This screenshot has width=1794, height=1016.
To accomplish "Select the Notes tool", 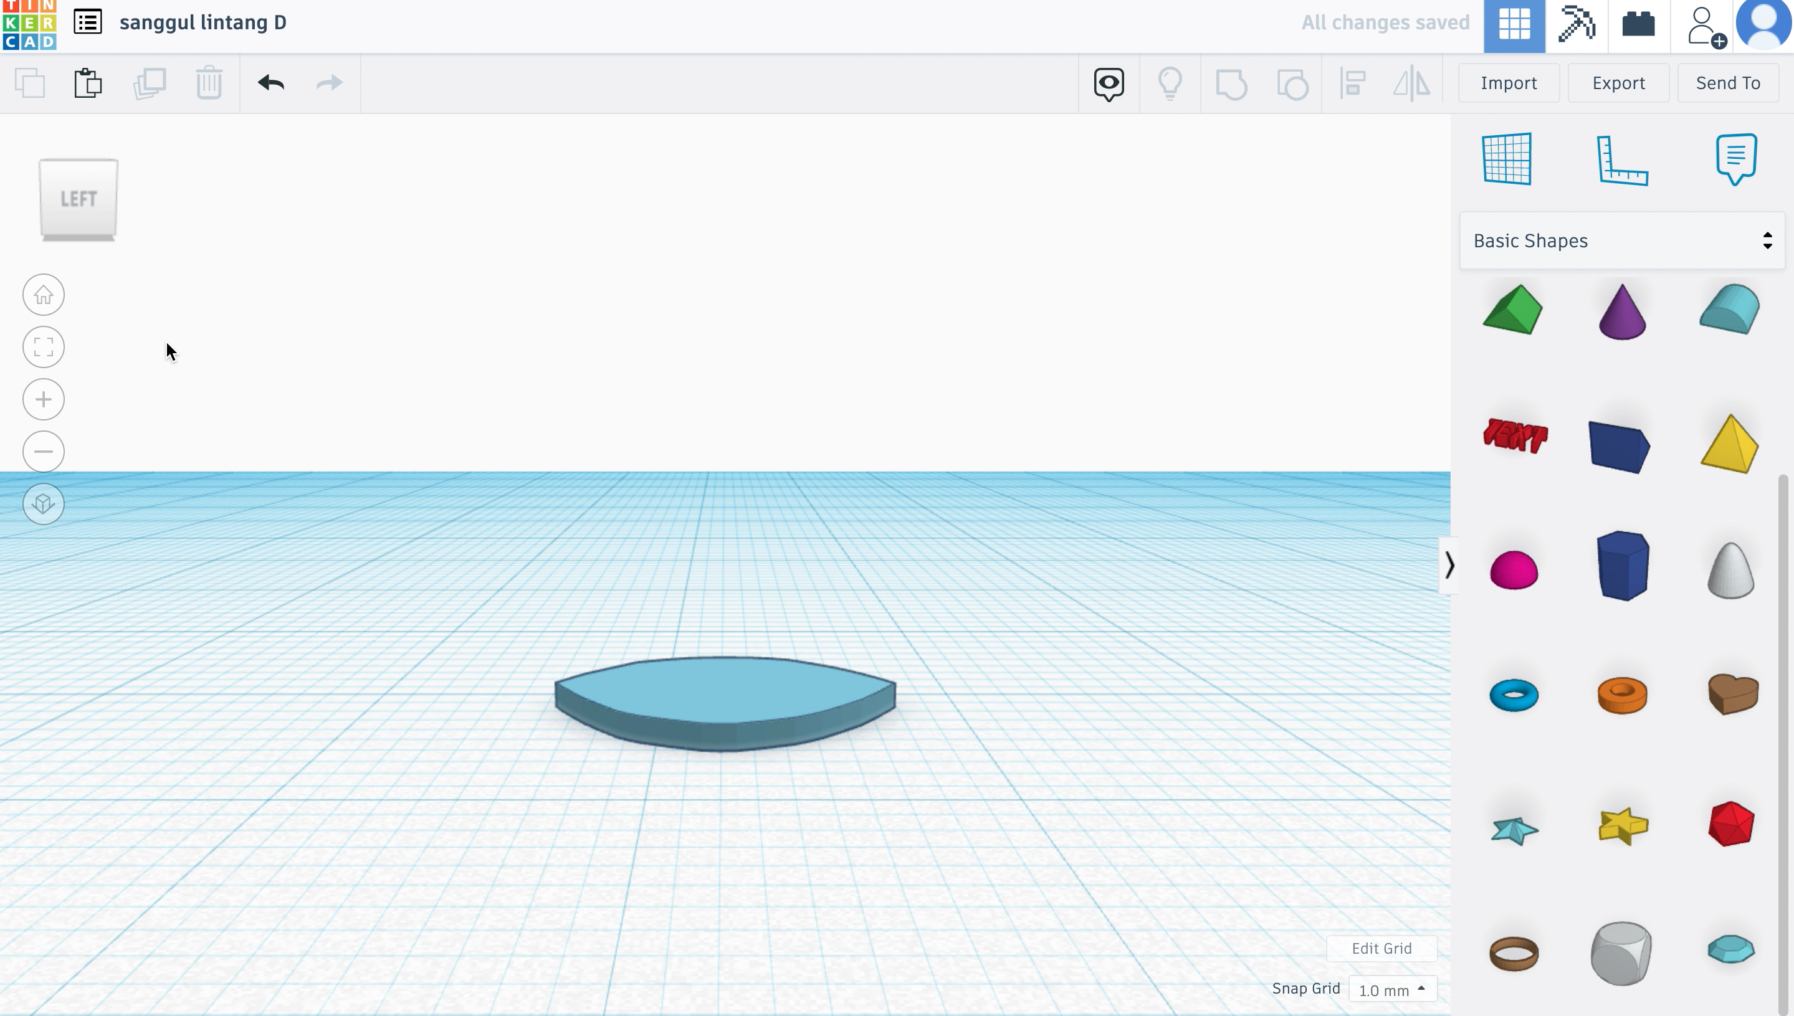I will [1736, 159].
